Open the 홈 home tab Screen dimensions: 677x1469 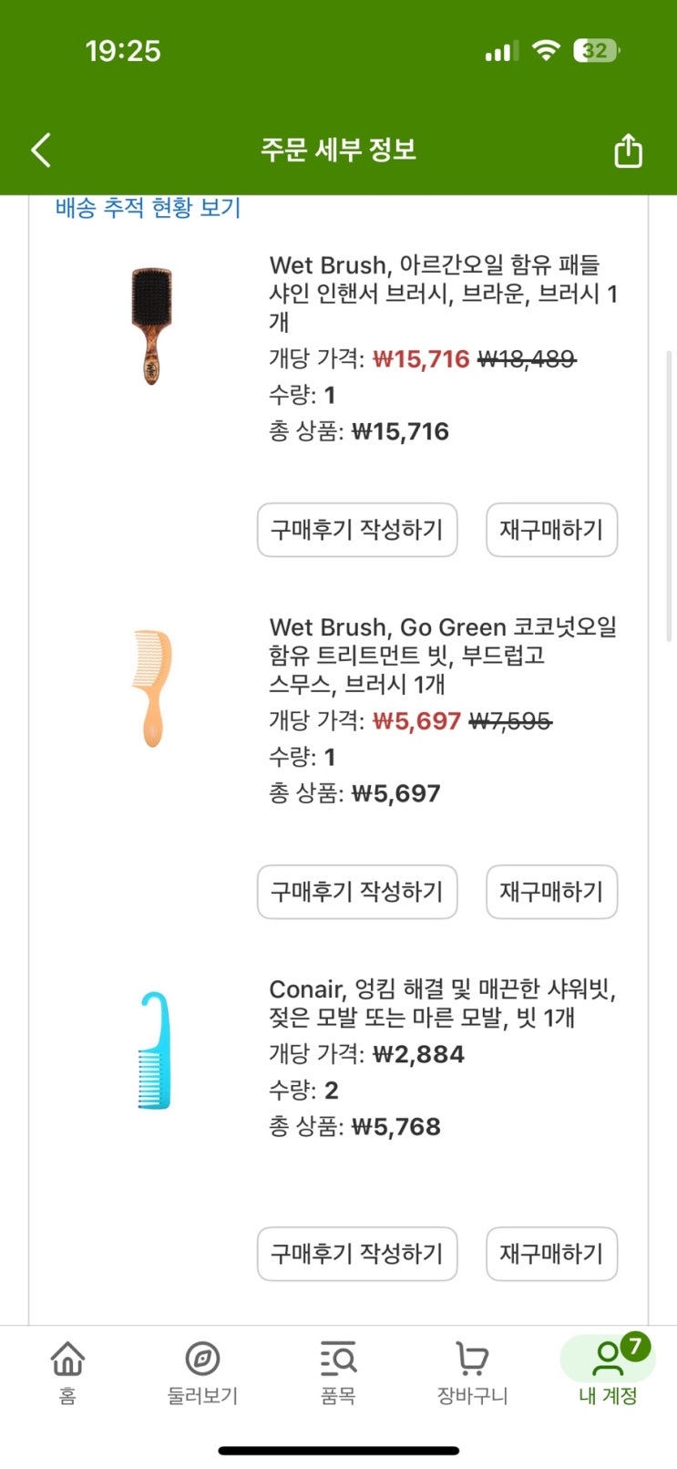[x=67, y=1371]
